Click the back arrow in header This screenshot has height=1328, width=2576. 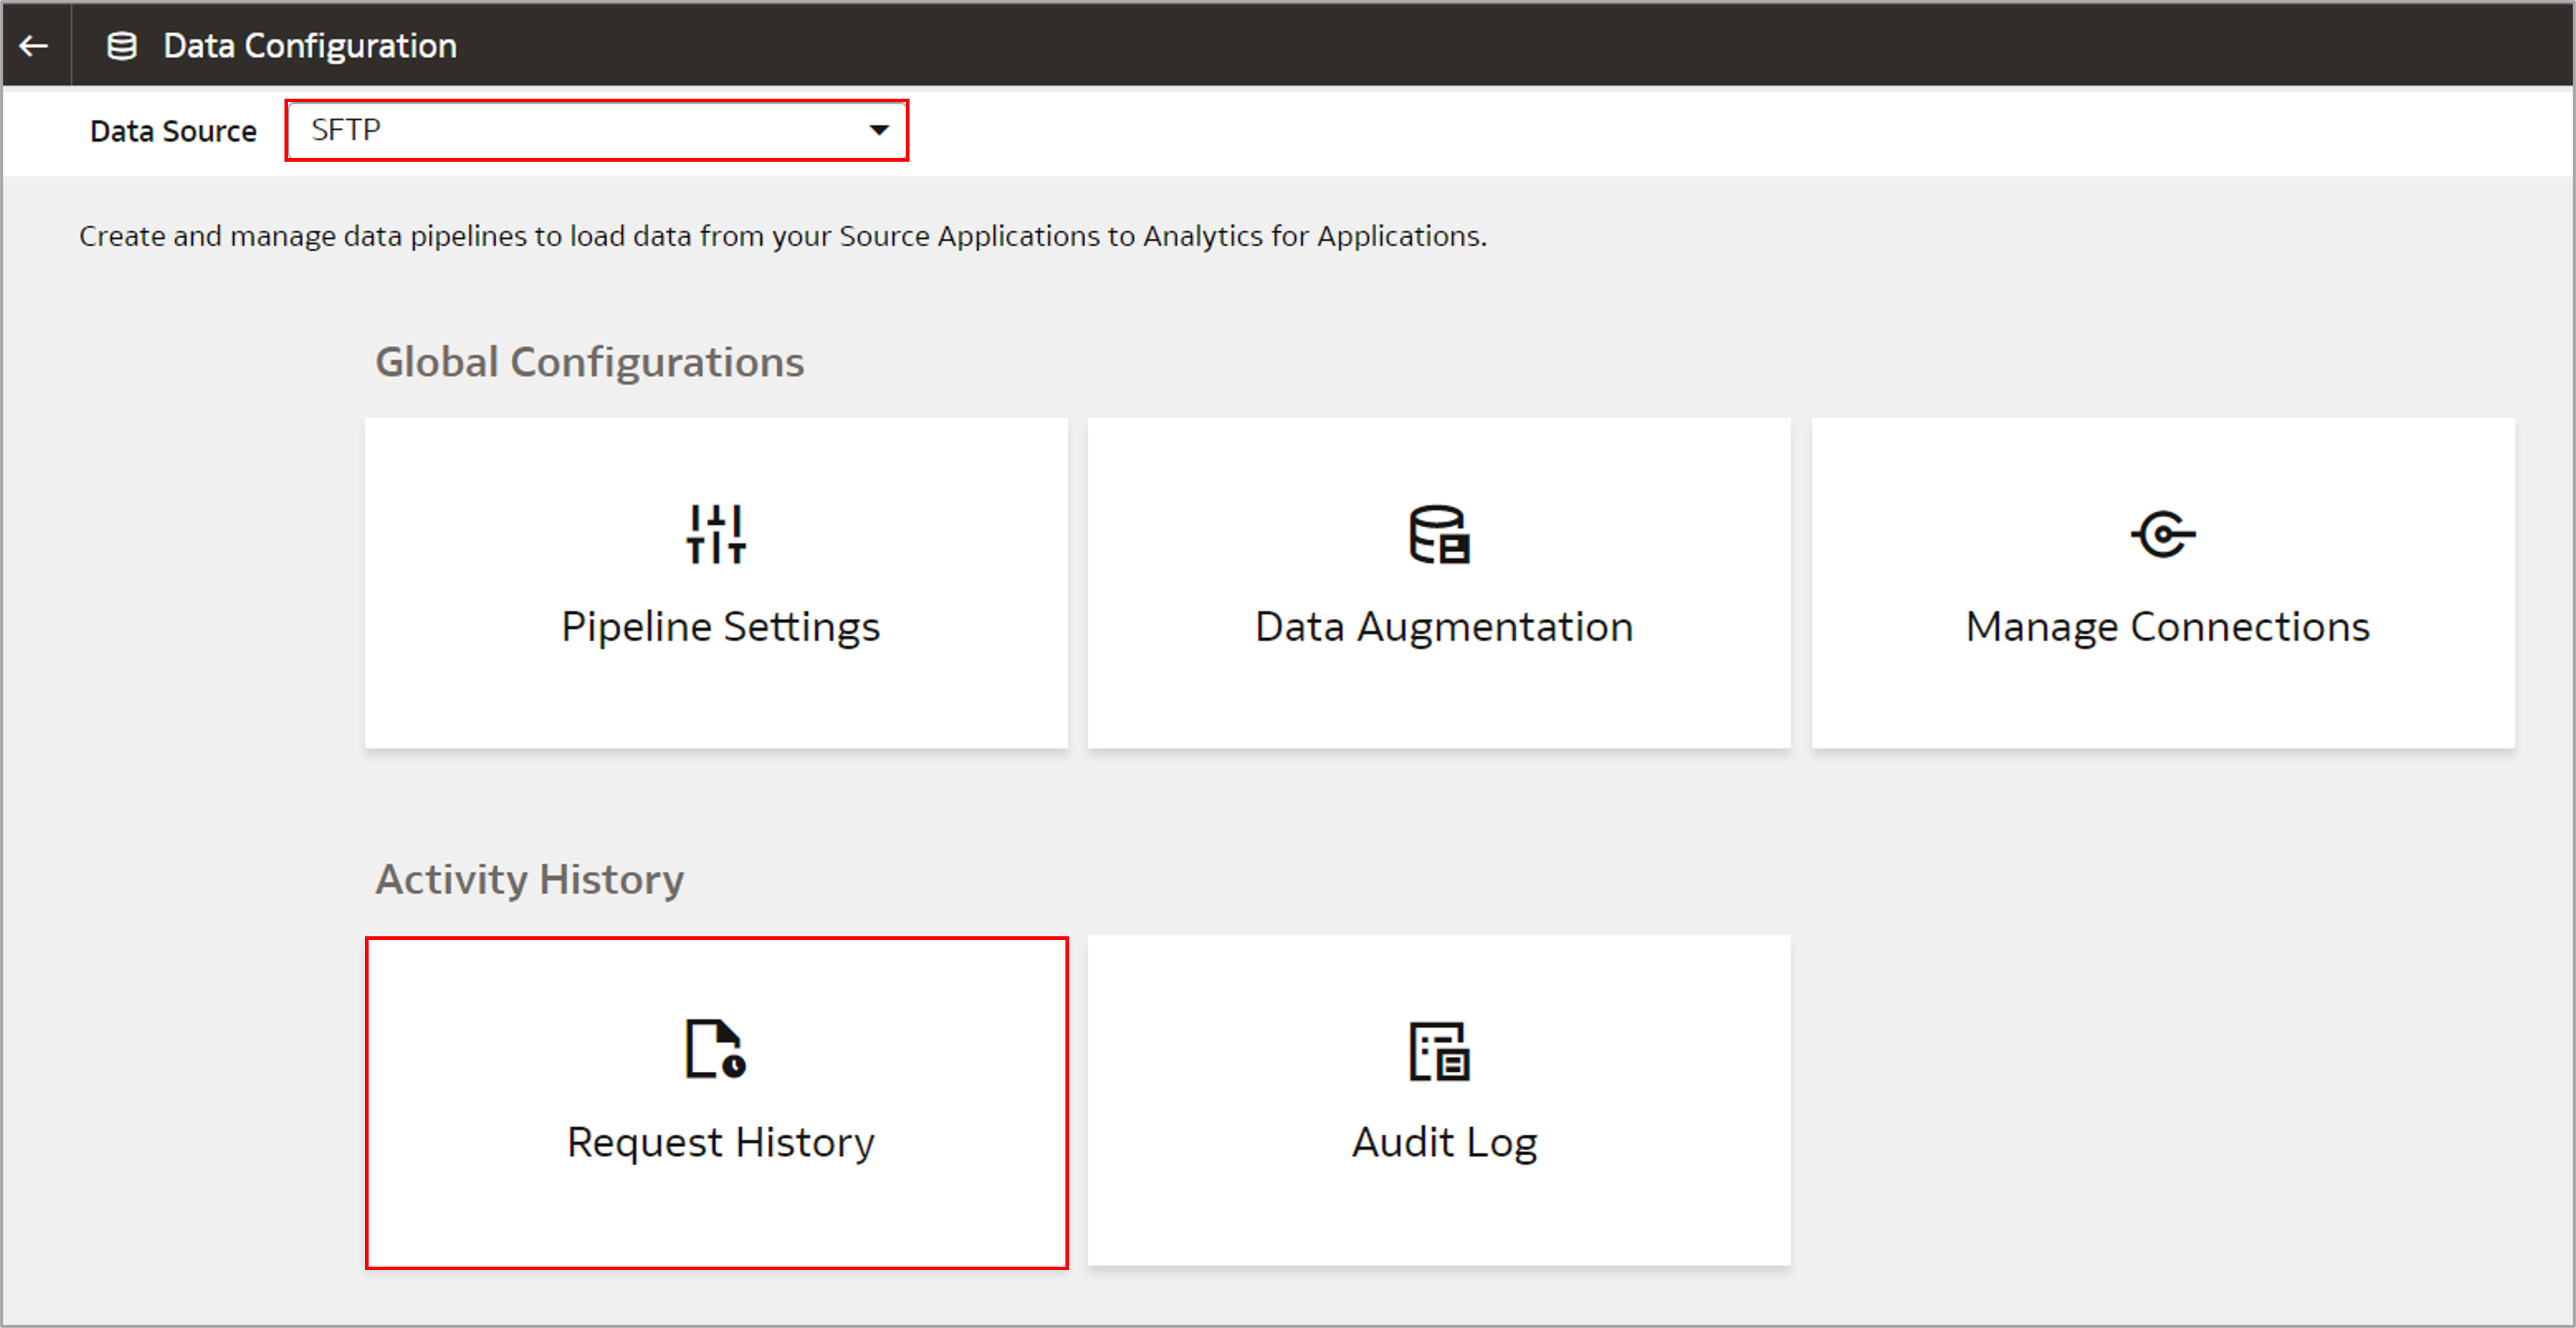34,45
